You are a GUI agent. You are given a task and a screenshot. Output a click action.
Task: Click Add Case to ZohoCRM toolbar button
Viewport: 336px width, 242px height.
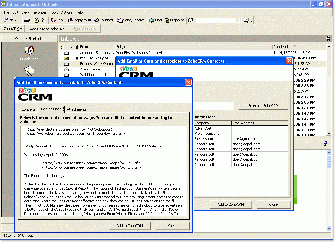pos(47,29)
